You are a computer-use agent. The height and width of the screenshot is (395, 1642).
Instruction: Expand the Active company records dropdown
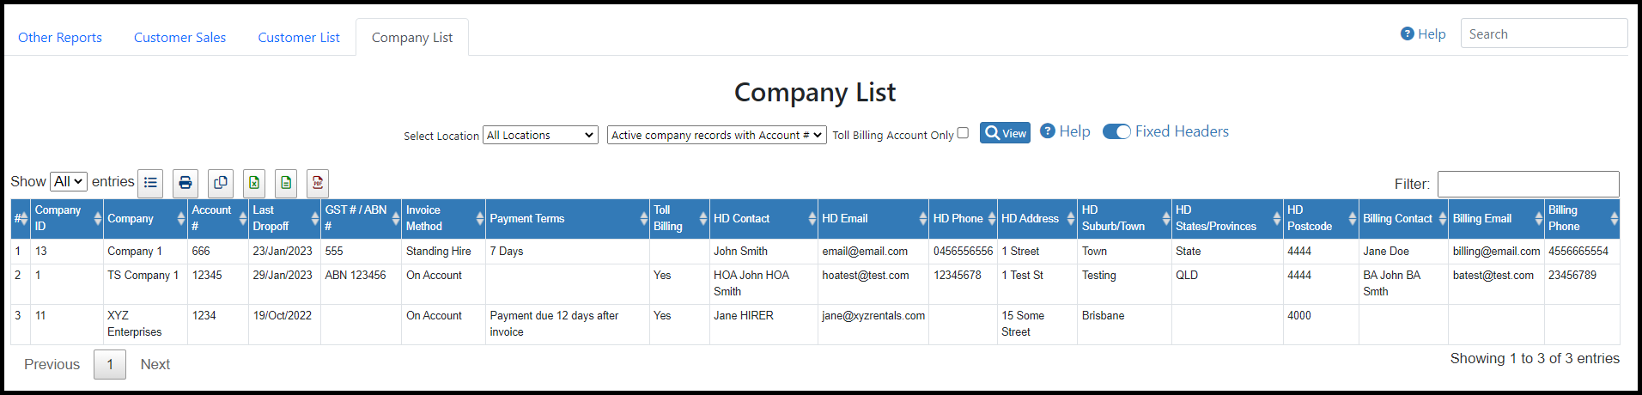pos(717,135)
